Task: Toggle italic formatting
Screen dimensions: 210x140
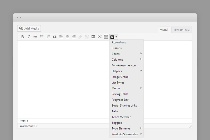Action: point(29,37)
